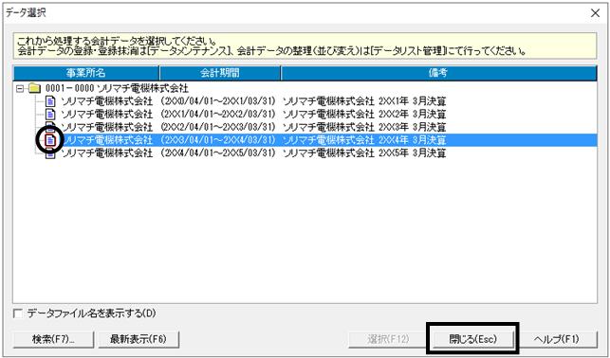The height and width of the screenshot is (358, 610).
Task: Click remark ソリマチ電機株式会社 2XX1年 3月決算
Action: [x=364, y=101]
